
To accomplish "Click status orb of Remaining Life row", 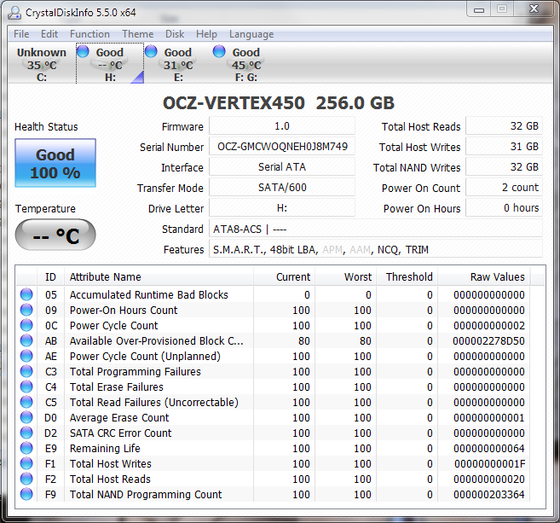I will pos(26,448).
